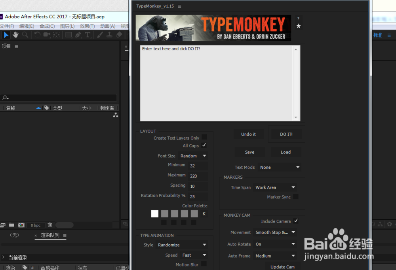Select the Pan Behind anchor point tool
Screen dimensions: 396x270
57,35
